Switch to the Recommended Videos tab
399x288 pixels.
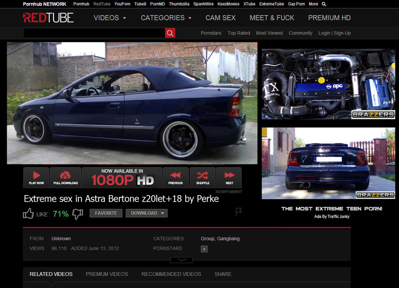171,274
